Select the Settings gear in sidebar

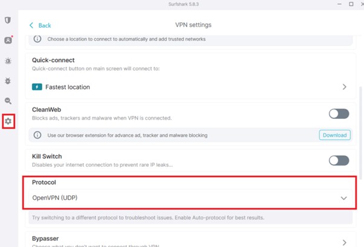(x=8, y=121)
